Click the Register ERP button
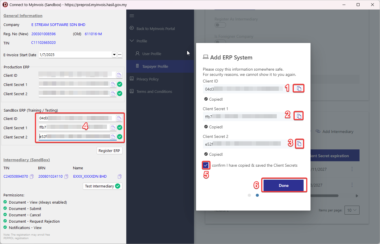Viewport: 380px width, 244px height. 109,151
